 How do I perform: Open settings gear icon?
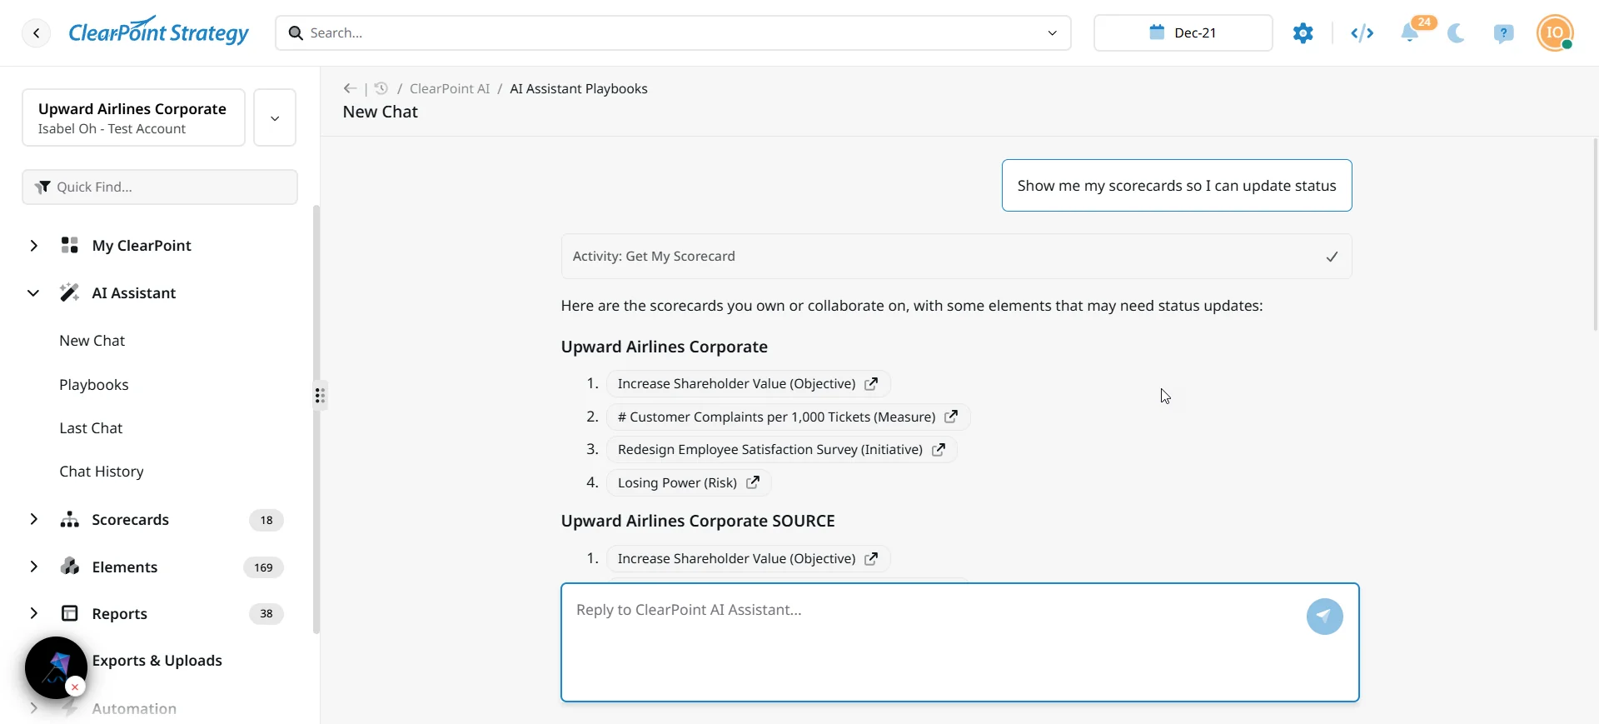tap(1303, 33)
